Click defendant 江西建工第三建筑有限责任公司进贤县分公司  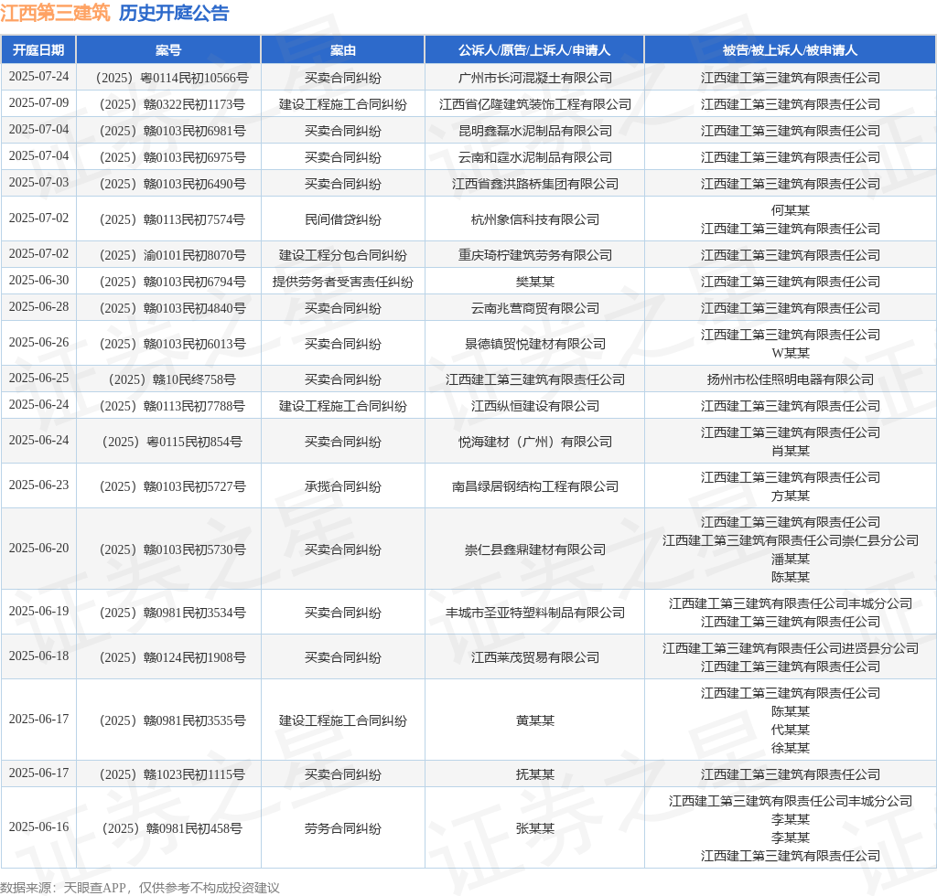790,648
